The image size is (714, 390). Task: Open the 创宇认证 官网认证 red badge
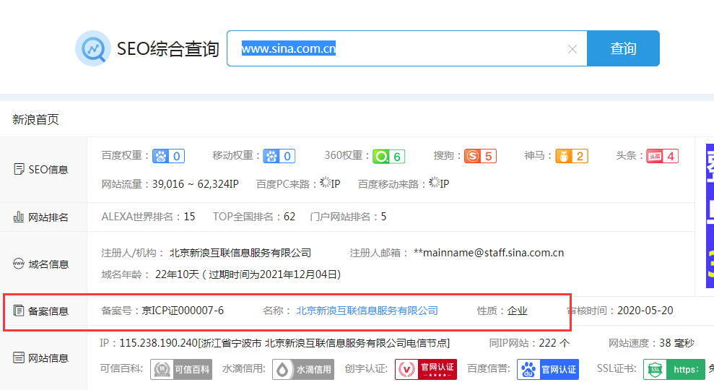coord(426,370)
